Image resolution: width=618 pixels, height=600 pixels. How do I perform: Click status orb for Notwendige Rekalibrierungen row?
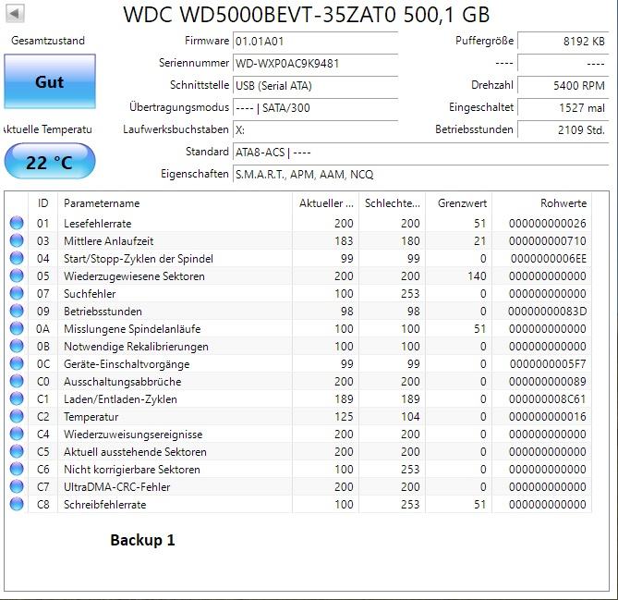coord(17,346)
